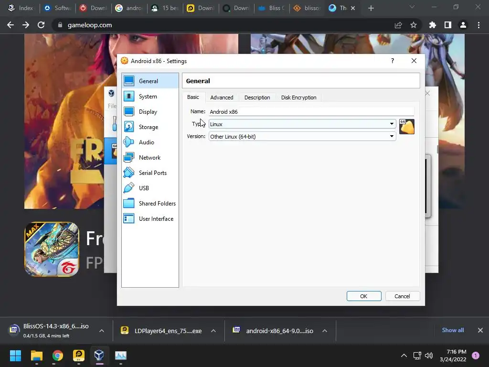Expand options for android-x86_64 iso download

pyautogui.click(x=325, y=331)
